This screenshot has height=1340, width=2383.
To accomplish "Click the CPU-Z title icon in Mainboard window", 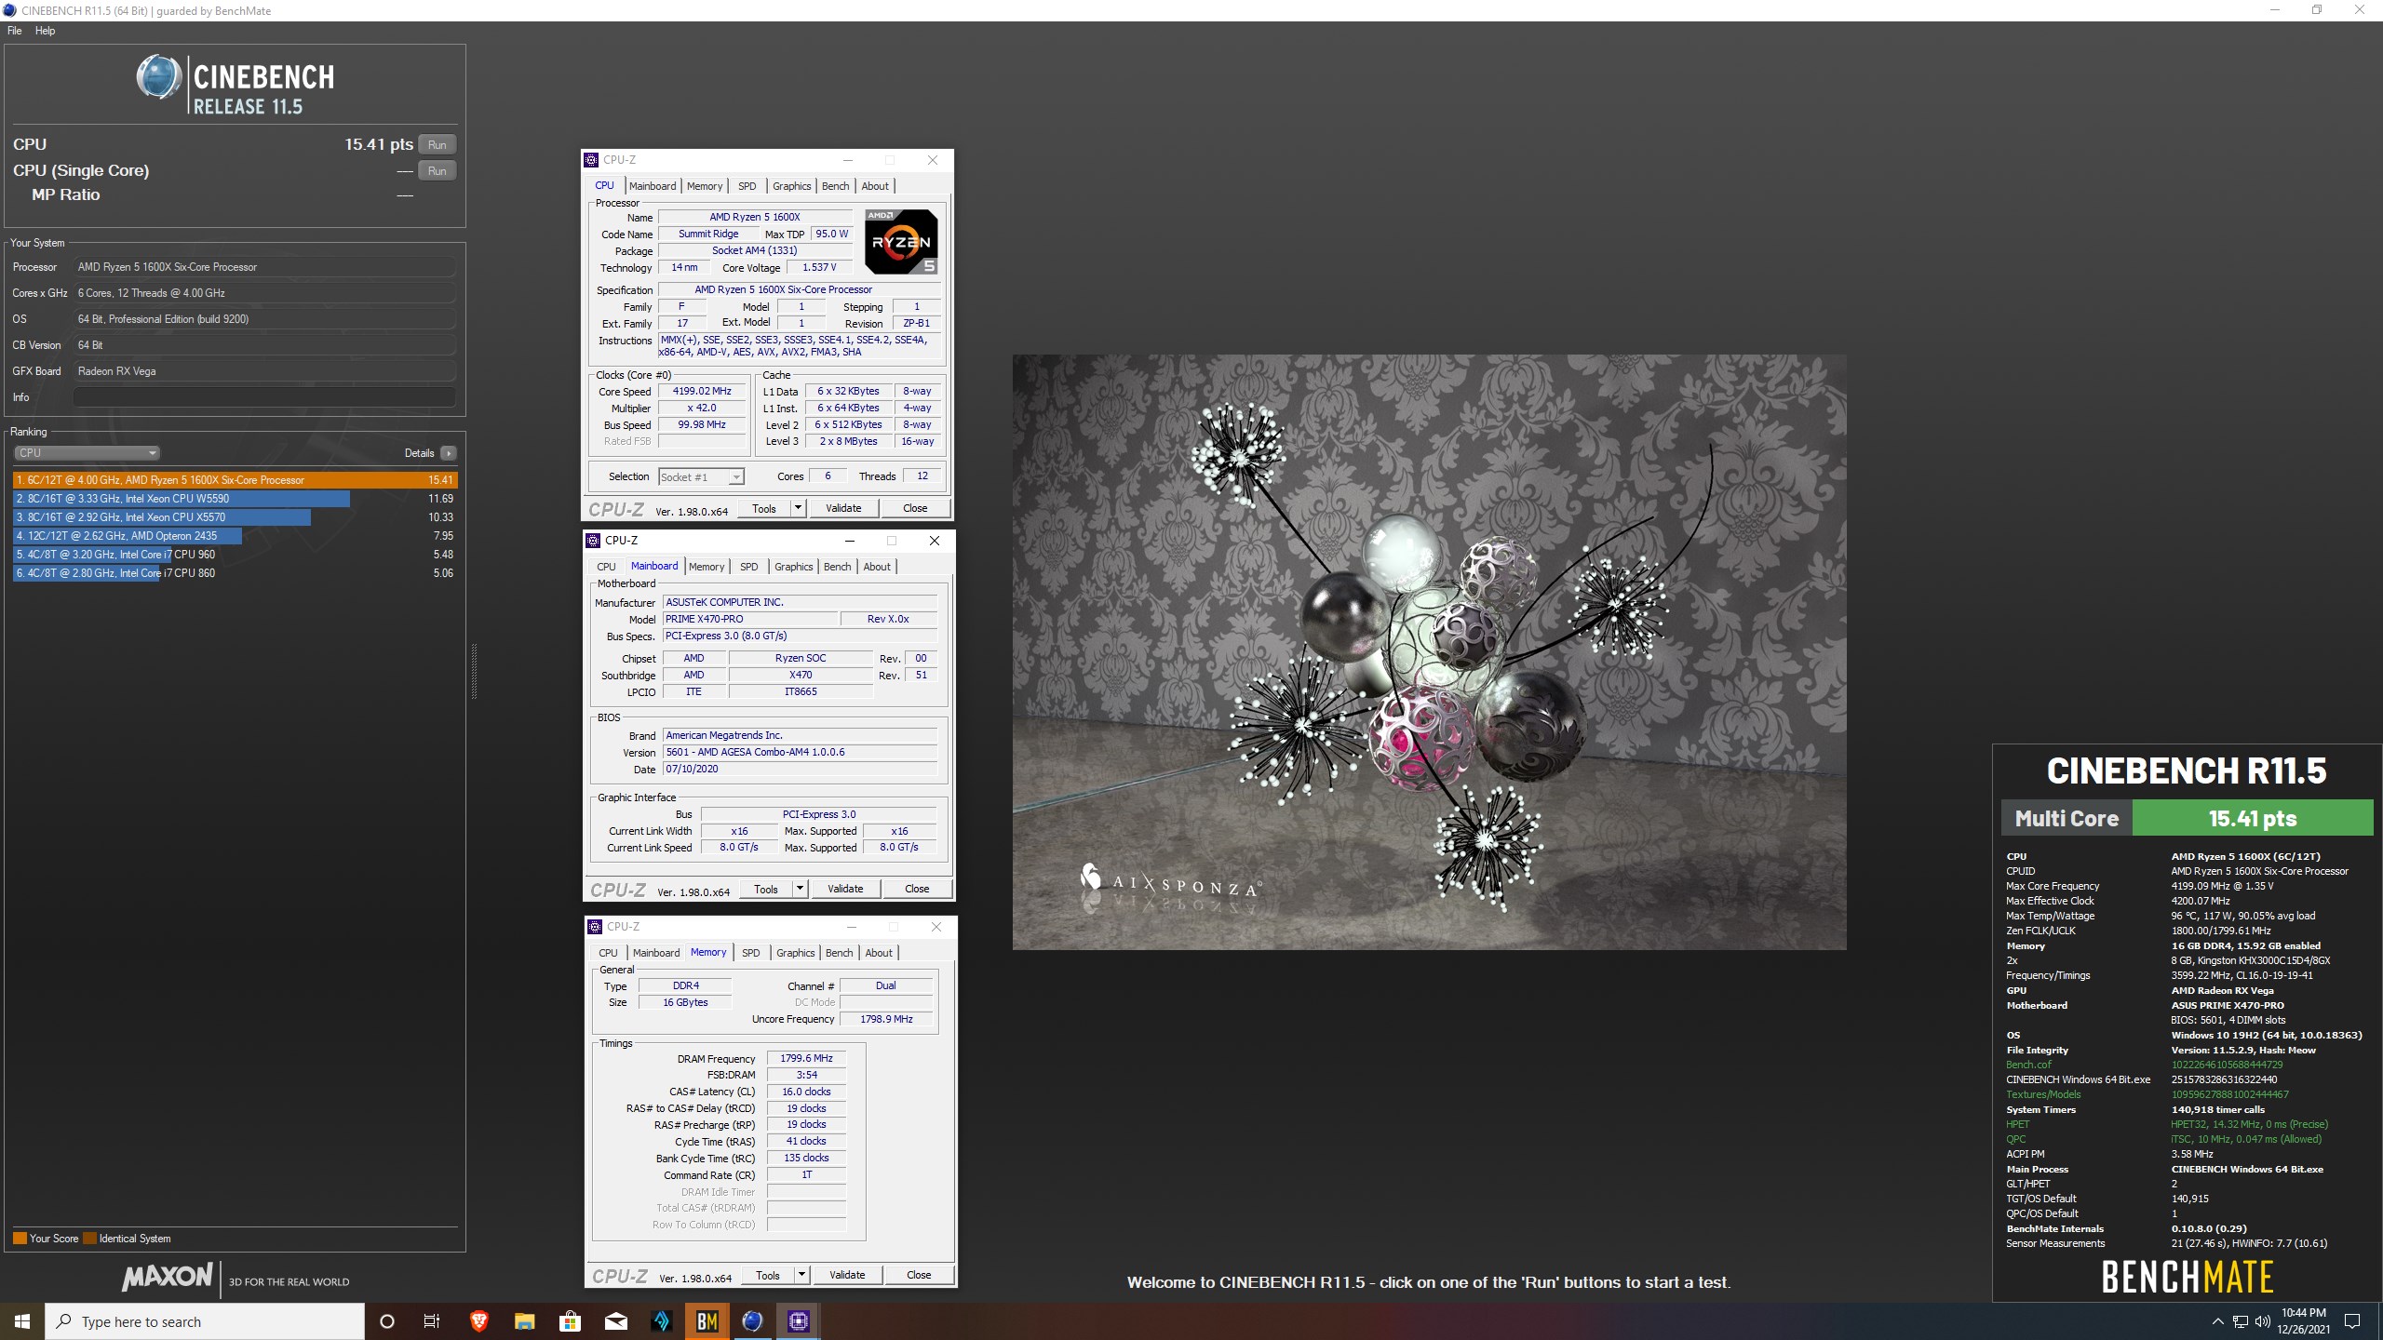I will click(x=593, y=541).
